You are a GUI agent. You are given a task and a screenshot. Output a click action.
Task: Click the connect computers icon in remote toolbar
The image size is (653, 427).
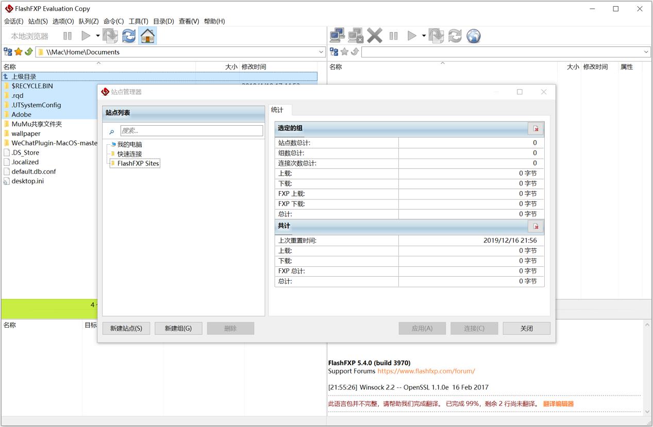337,36
